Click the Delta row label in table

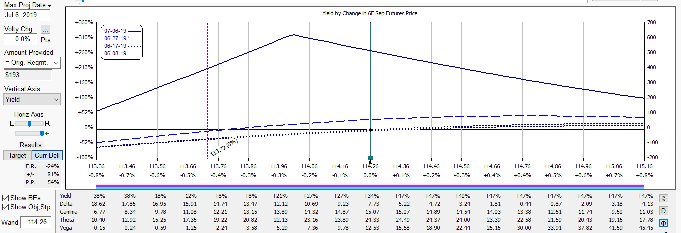click(66, 204)
